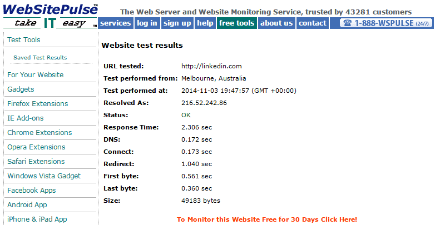This screenshot has width=435, height=225.
Task: Open For Your Website section
Action: click(36, 75)
